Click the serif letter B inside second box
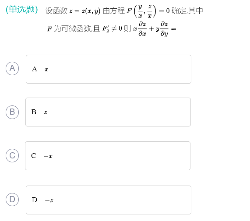 pos(34,112)
